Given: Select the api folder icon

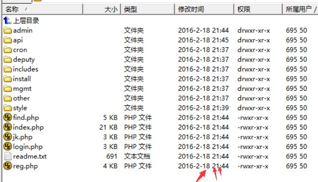Looking at the screenshot, I should tap(7, 40).
